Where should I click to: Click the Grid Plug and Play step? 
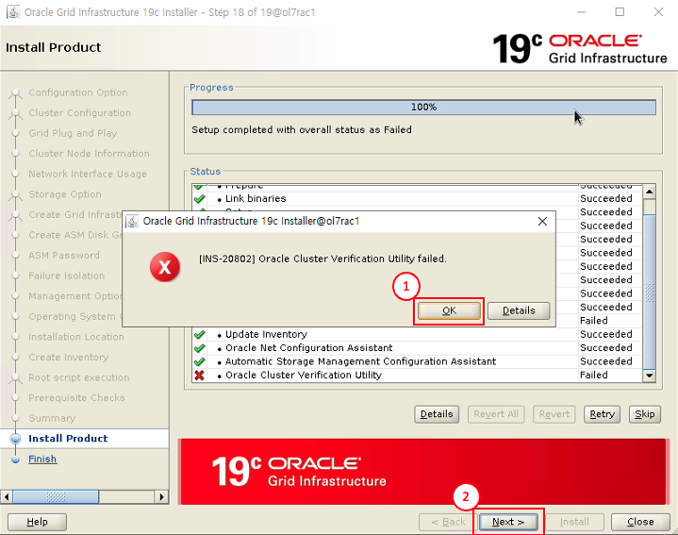tap(73, 133)
